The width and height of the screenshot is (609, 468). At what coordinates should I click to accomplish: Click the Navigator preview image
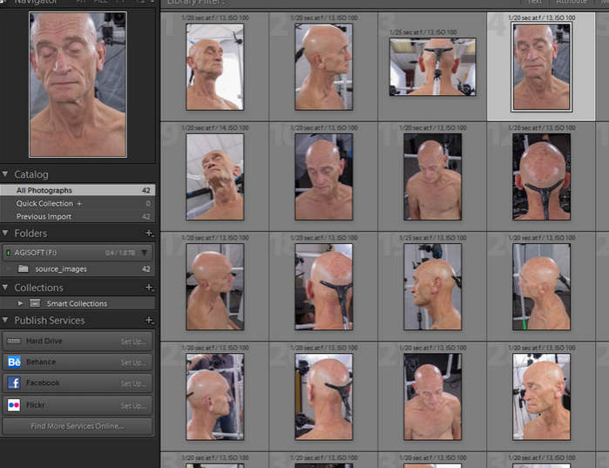coord(78,85)
